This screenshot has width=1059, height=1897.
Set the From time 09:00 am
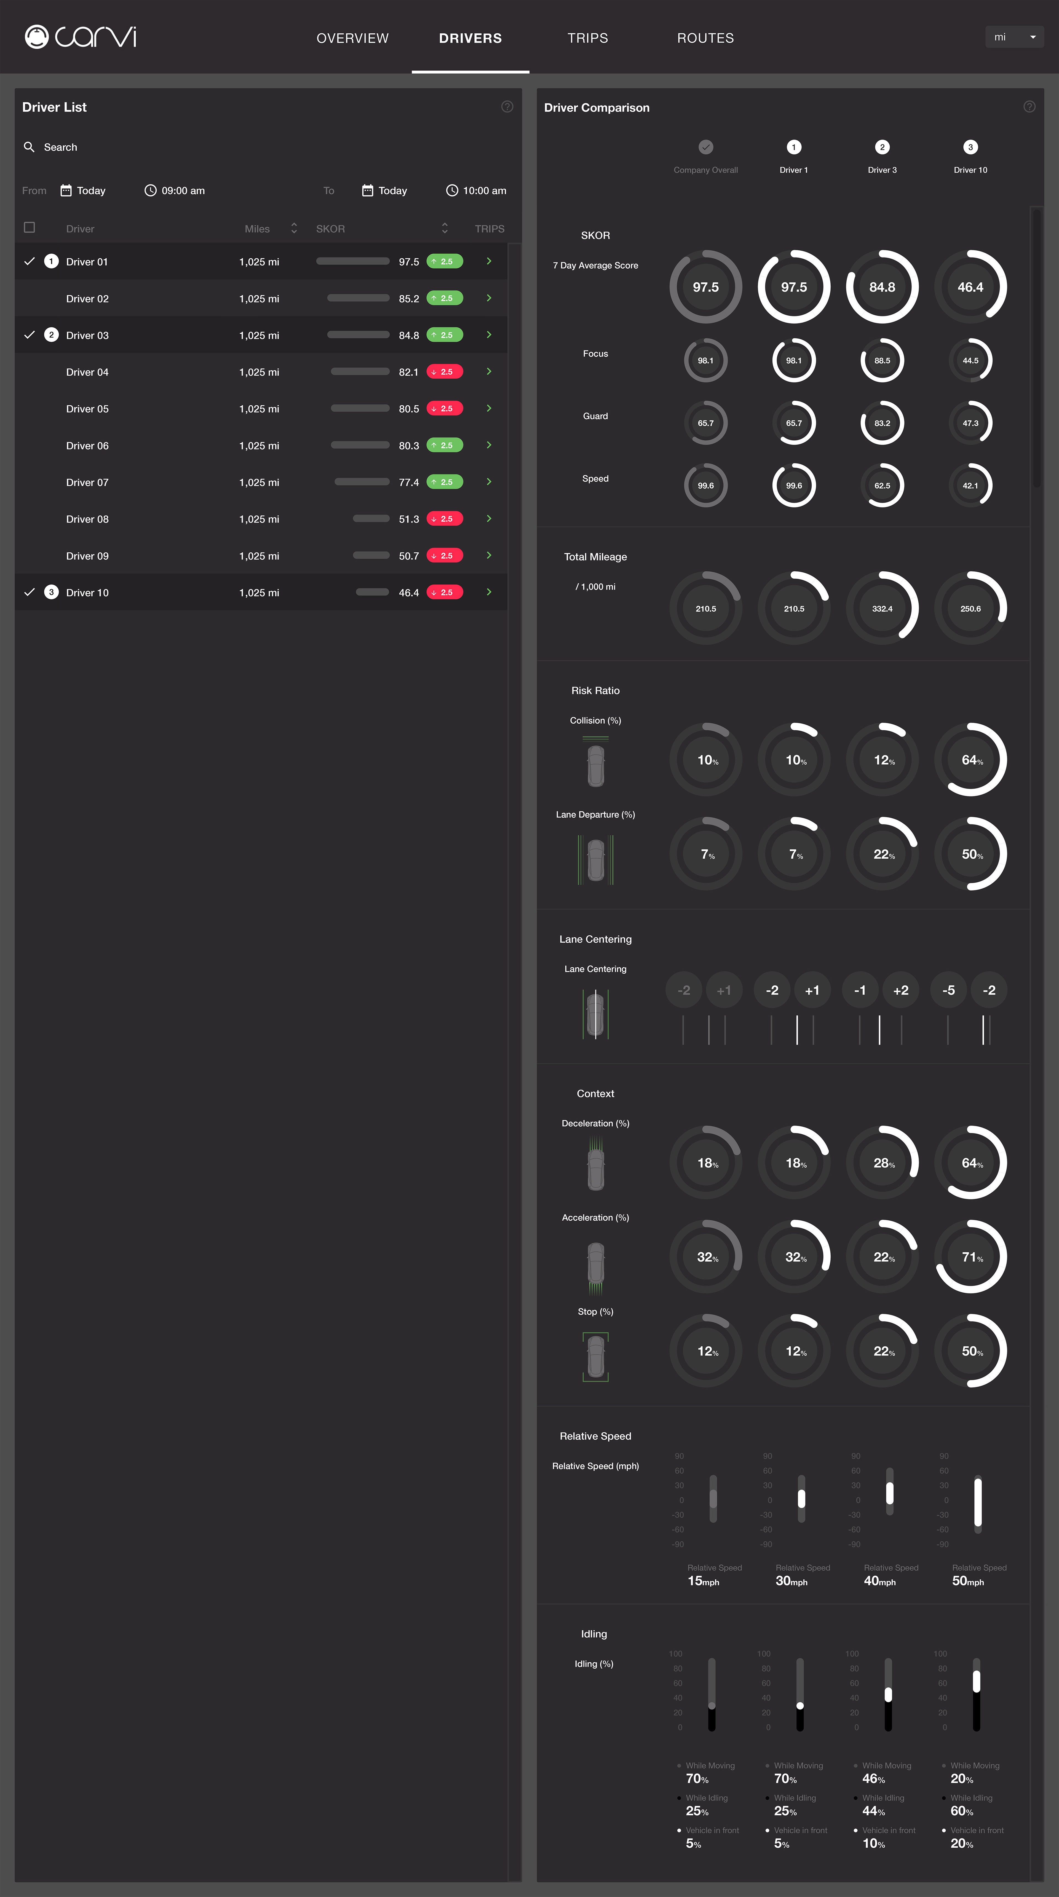coord(183,191)
